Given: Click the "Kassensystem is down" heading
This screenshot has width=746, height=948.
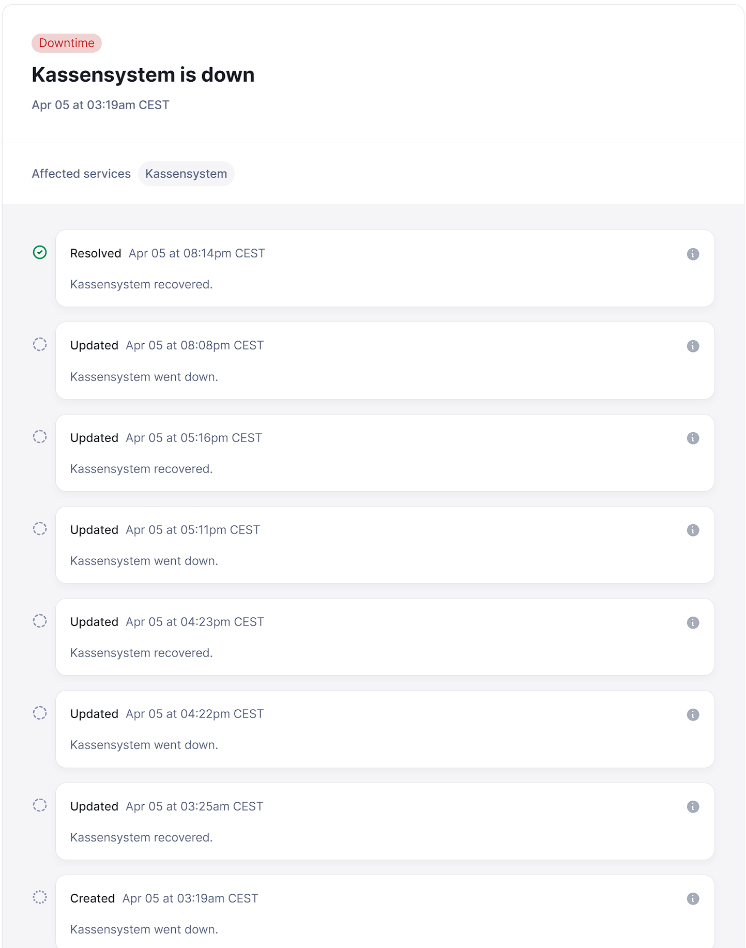Looking at the screenshot, I should [x=143, y=75].
